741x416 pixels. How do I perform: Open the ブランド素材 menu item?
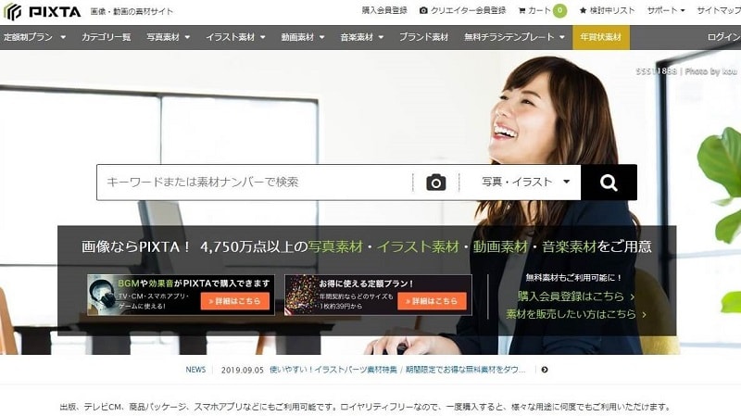tap(423, 37)
